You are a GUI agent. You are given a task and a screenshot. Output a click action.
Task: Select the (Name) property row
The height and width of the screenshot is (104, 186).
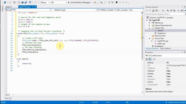(166, 63)
